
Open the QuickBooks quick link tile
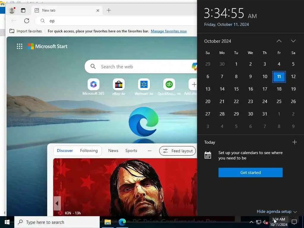(169, 87)
